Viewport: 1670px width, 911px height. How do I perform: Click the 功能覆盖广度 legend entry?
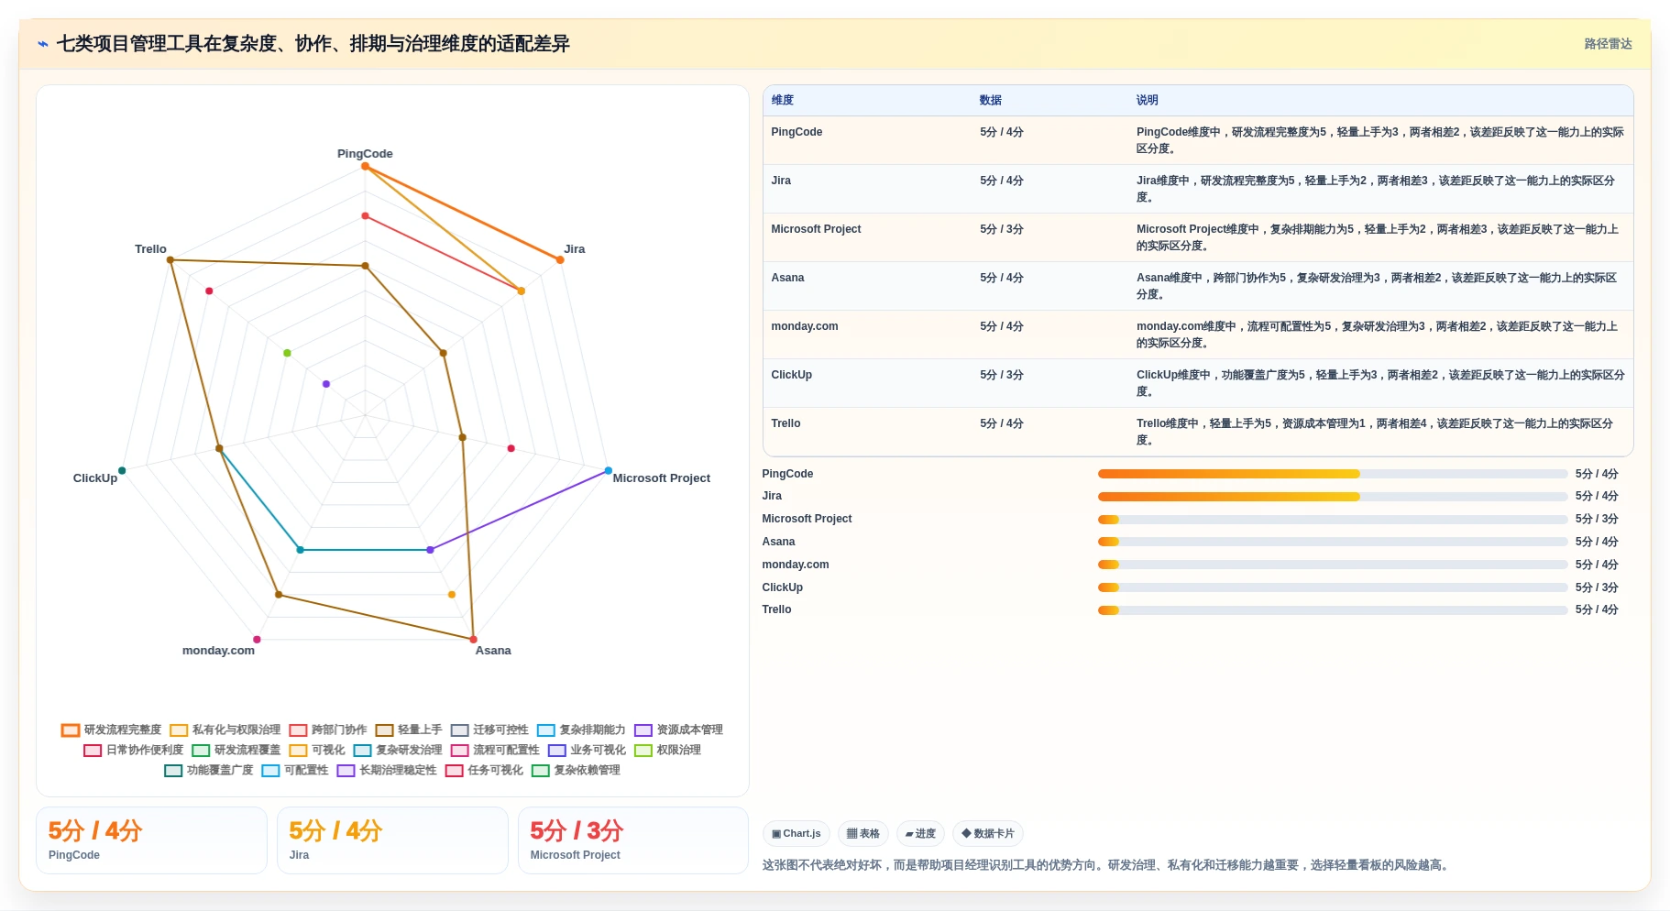coord(209,771)
